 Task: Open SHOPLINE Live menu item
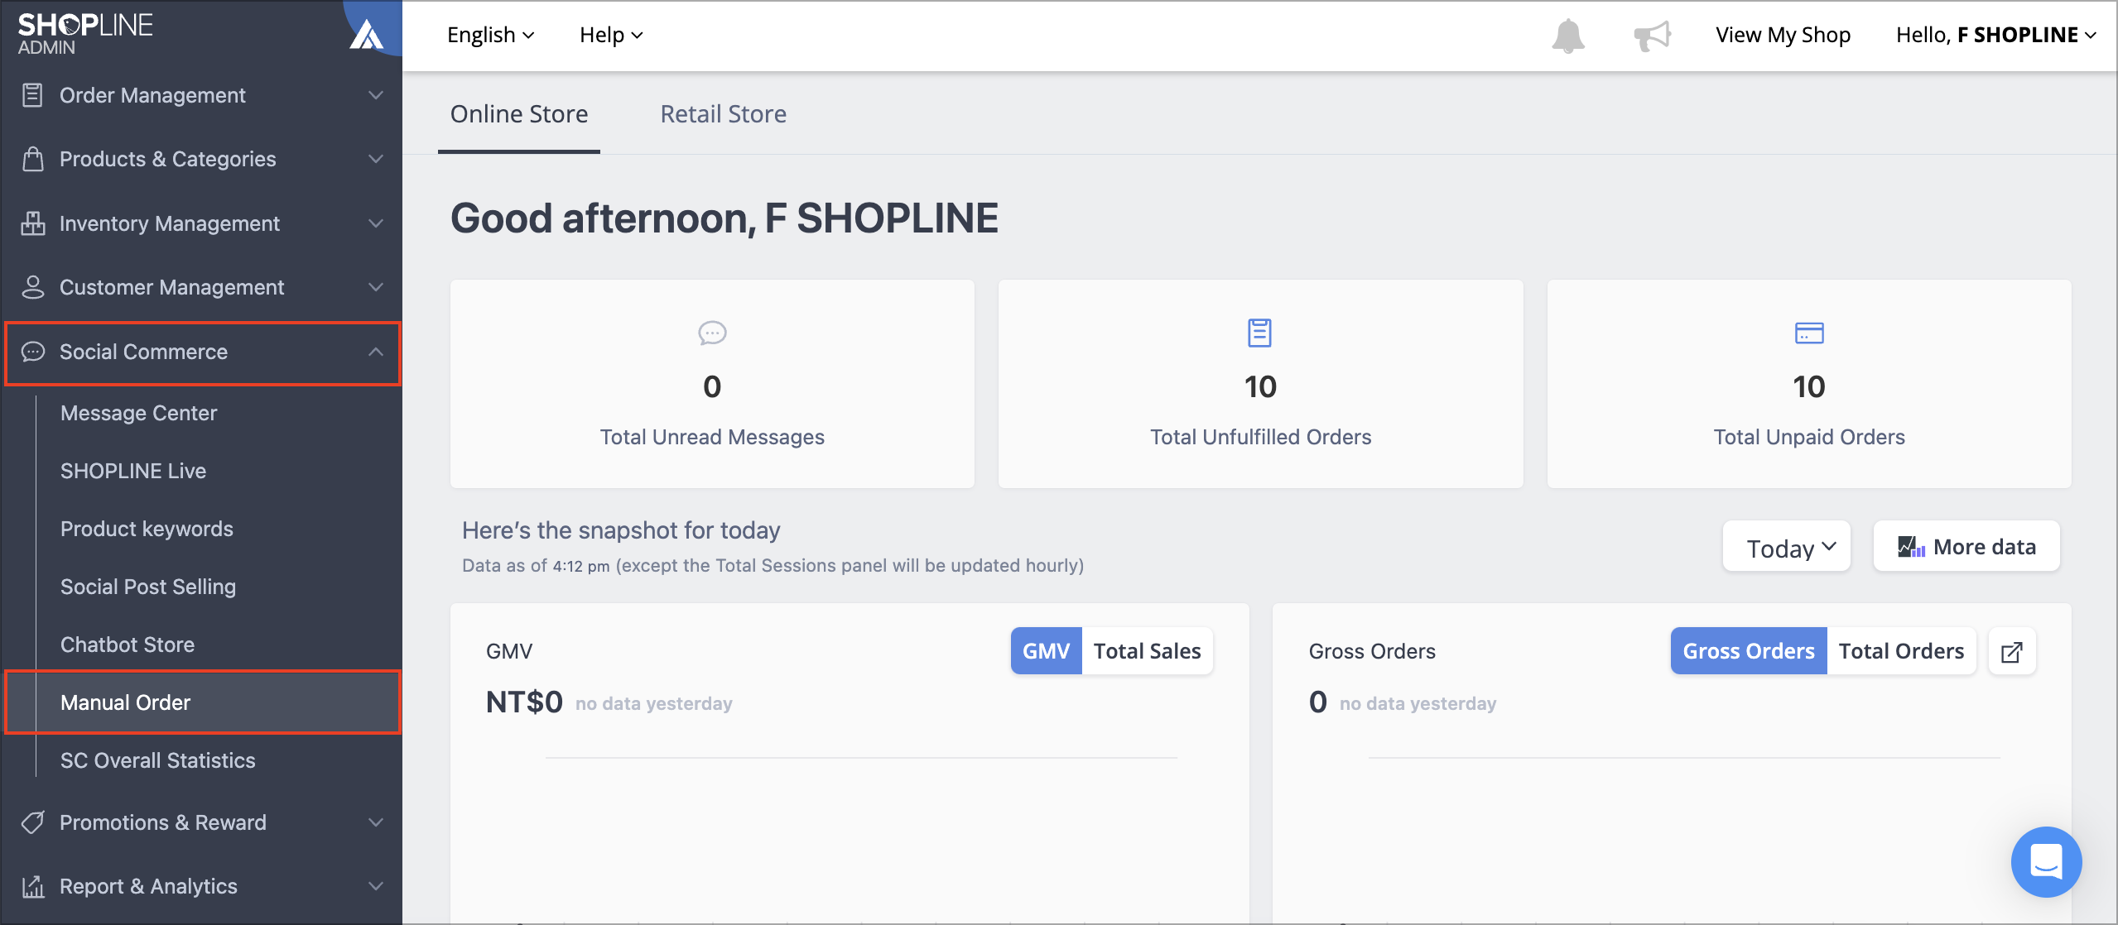pos(133,471)
